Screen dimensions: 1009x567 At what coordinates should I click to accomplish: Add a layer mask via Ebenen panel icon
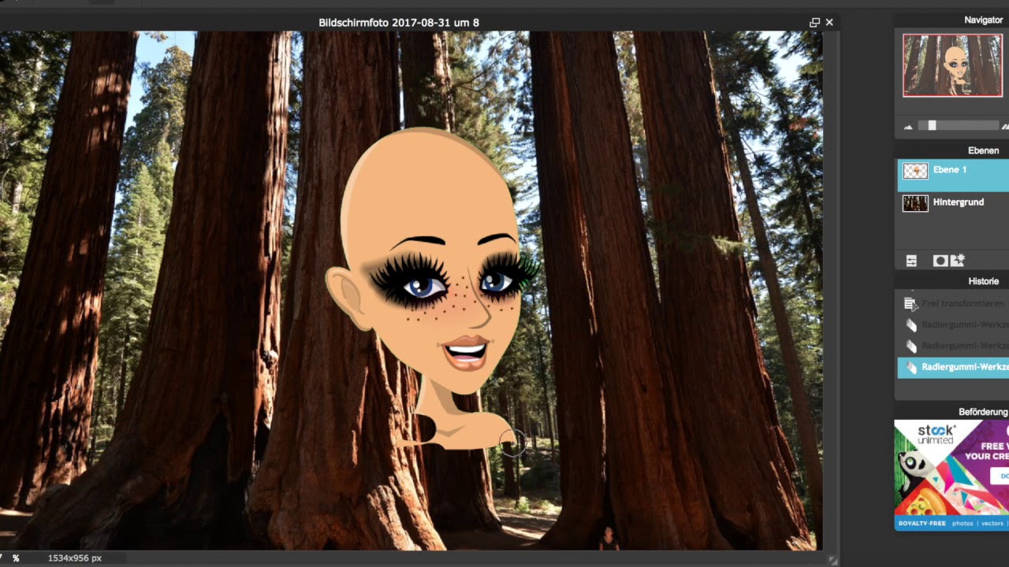pos(940,261)
